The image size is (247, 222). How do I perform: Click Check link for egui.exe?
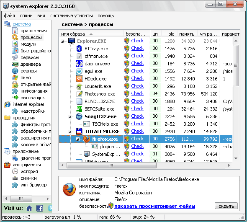(x=137, y=71)
